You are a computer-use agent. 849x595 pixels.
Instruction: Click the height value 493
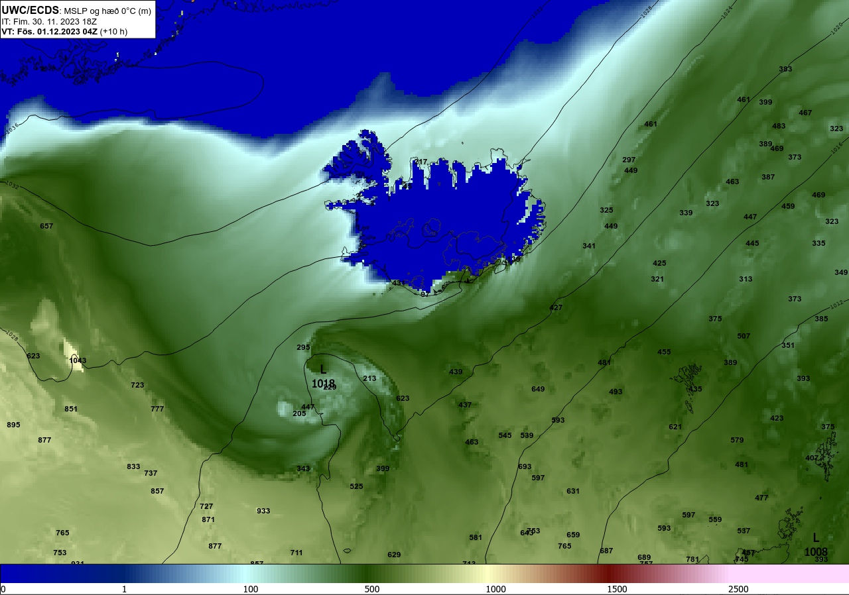pyautogui.click(x=616, y=392)
